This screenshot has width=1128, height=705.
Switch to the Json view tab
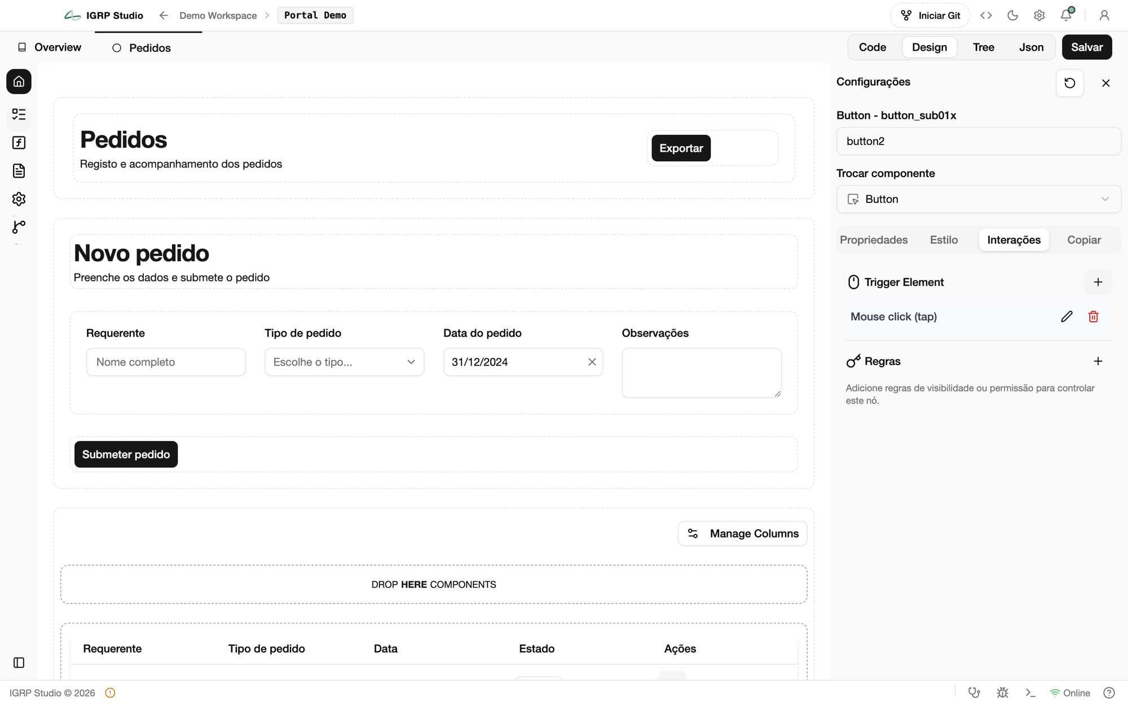1031,47
